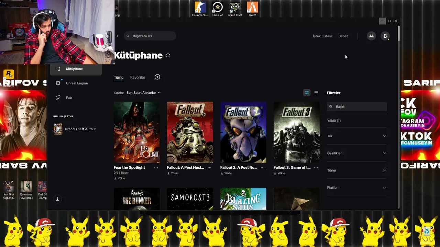Image resolution: width=440 pixels, height=247 pixels.
Task: Open the Son Satın Alınanlar sort dropdown
Action: [143, 93]
